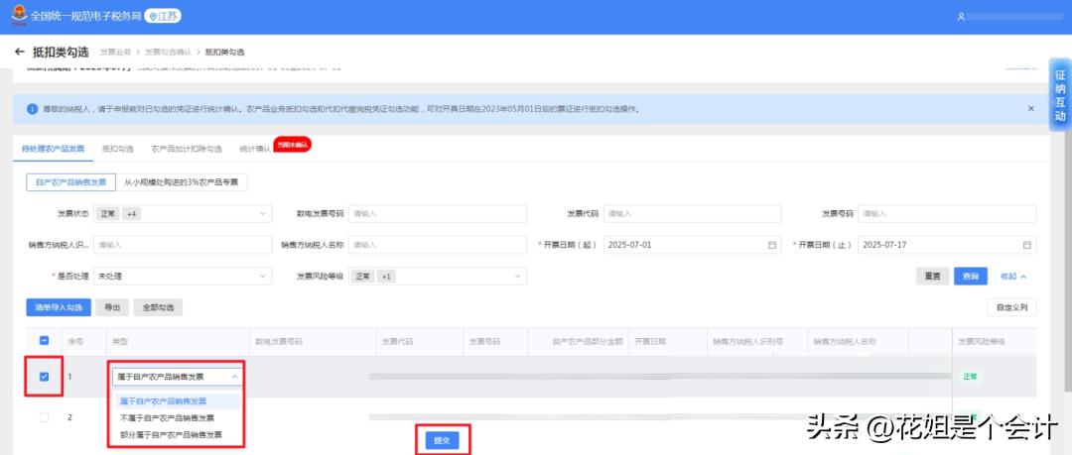Click the 提交 button
The width and height of the screenshot is (1072, 455).
[441, 441]
